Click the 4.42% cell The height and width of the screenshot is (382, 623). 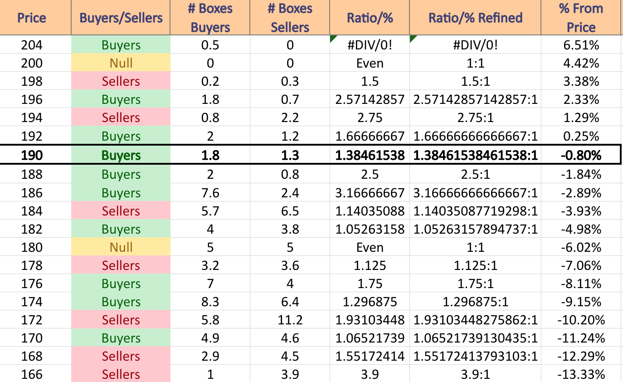pos(581,63)
